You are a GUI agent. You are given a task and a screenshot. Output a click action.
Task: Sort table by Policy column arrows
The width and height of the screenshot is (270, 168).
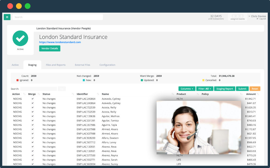pyautogui.click(x=241, y=94)
